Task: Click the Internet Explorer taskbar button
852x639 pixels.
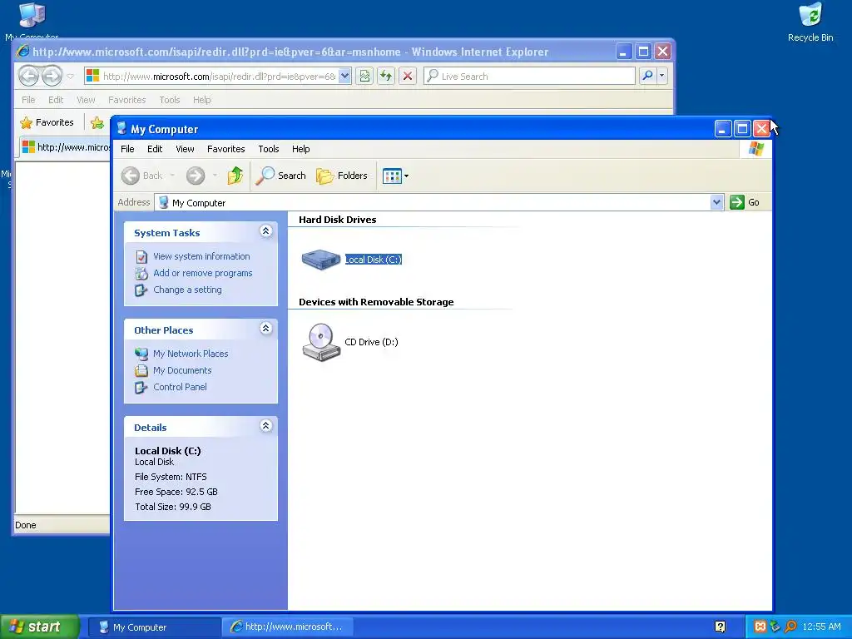Action: click(288, 627)
